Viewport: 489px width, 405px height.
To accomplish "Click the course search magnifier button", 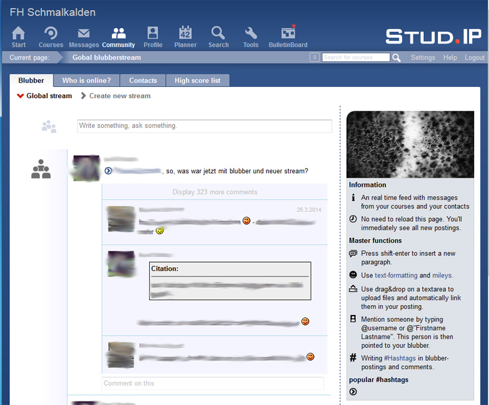I will click(x=396, y=58).
